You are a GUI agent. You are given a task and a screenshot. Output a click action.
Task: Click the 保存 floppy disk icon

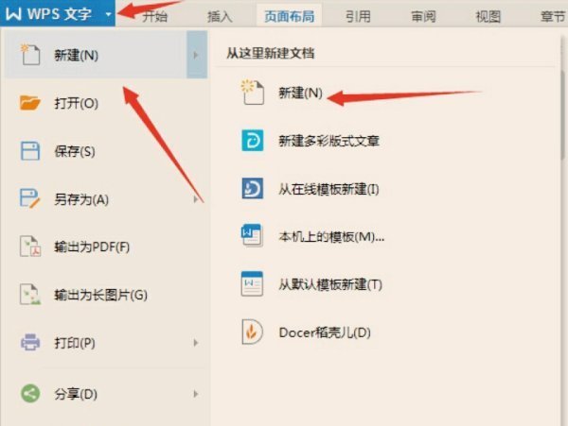[29, 151]
